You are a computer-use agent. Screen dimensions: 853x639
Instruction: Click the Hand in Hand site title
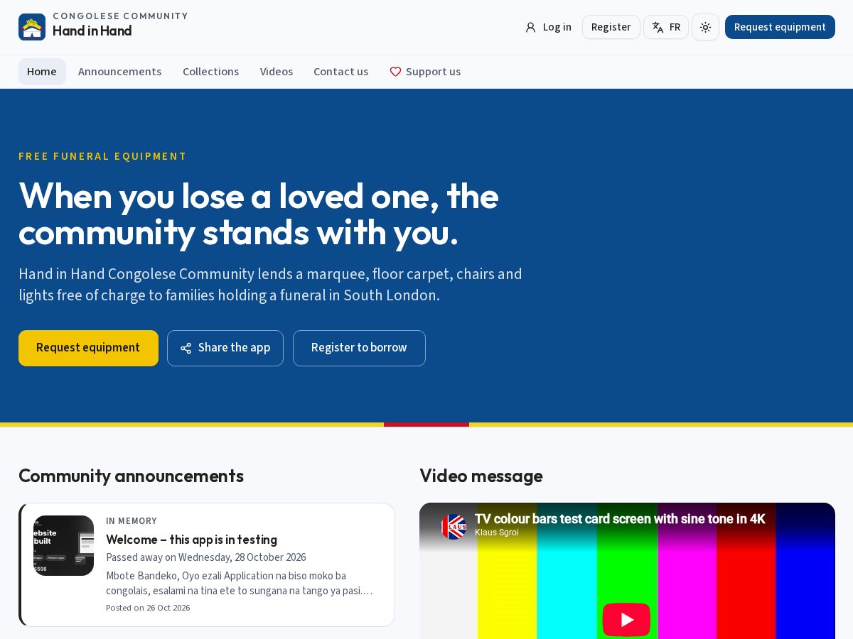pos(92,31)
